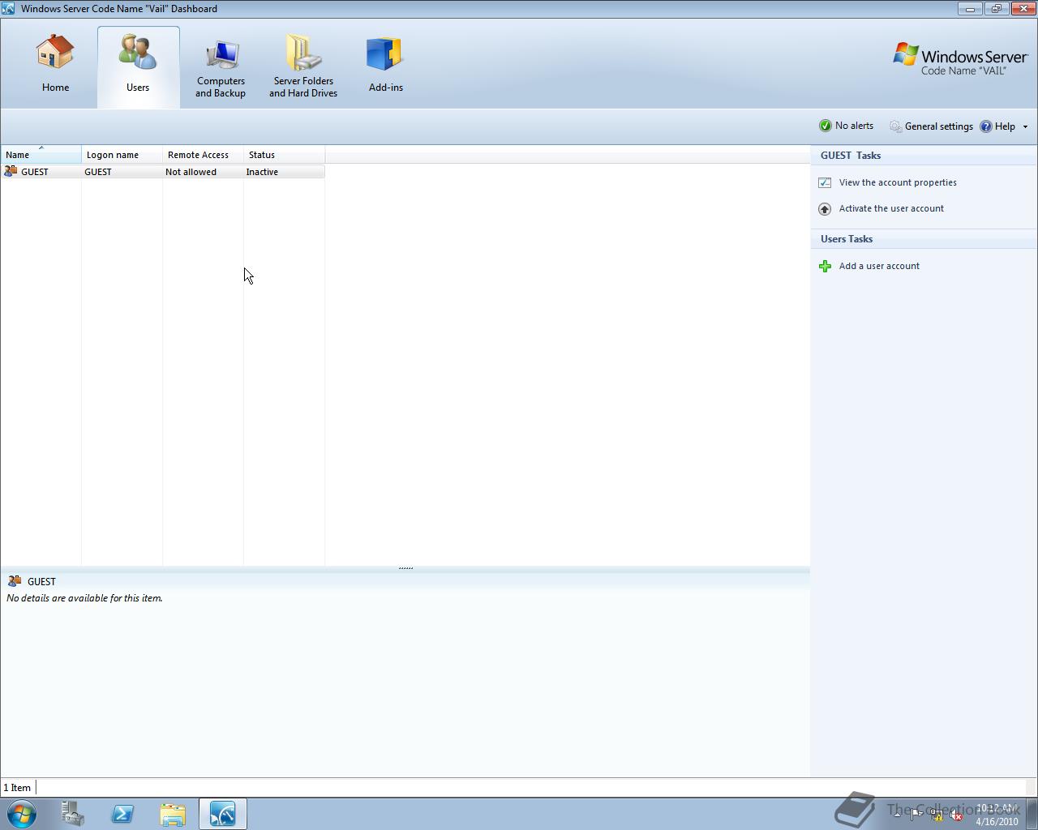The height and width of the screenshot is (830, 1038).
Task: Open General settings
Action: [931, 126]
